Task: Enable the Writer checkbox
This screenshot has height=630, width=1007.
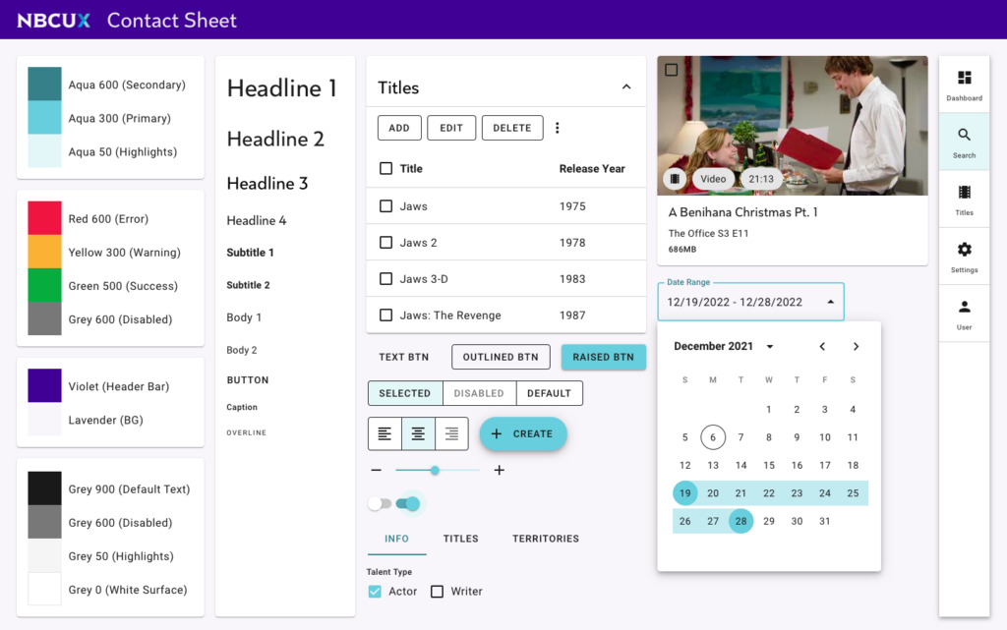Action: tap(438, 592)
